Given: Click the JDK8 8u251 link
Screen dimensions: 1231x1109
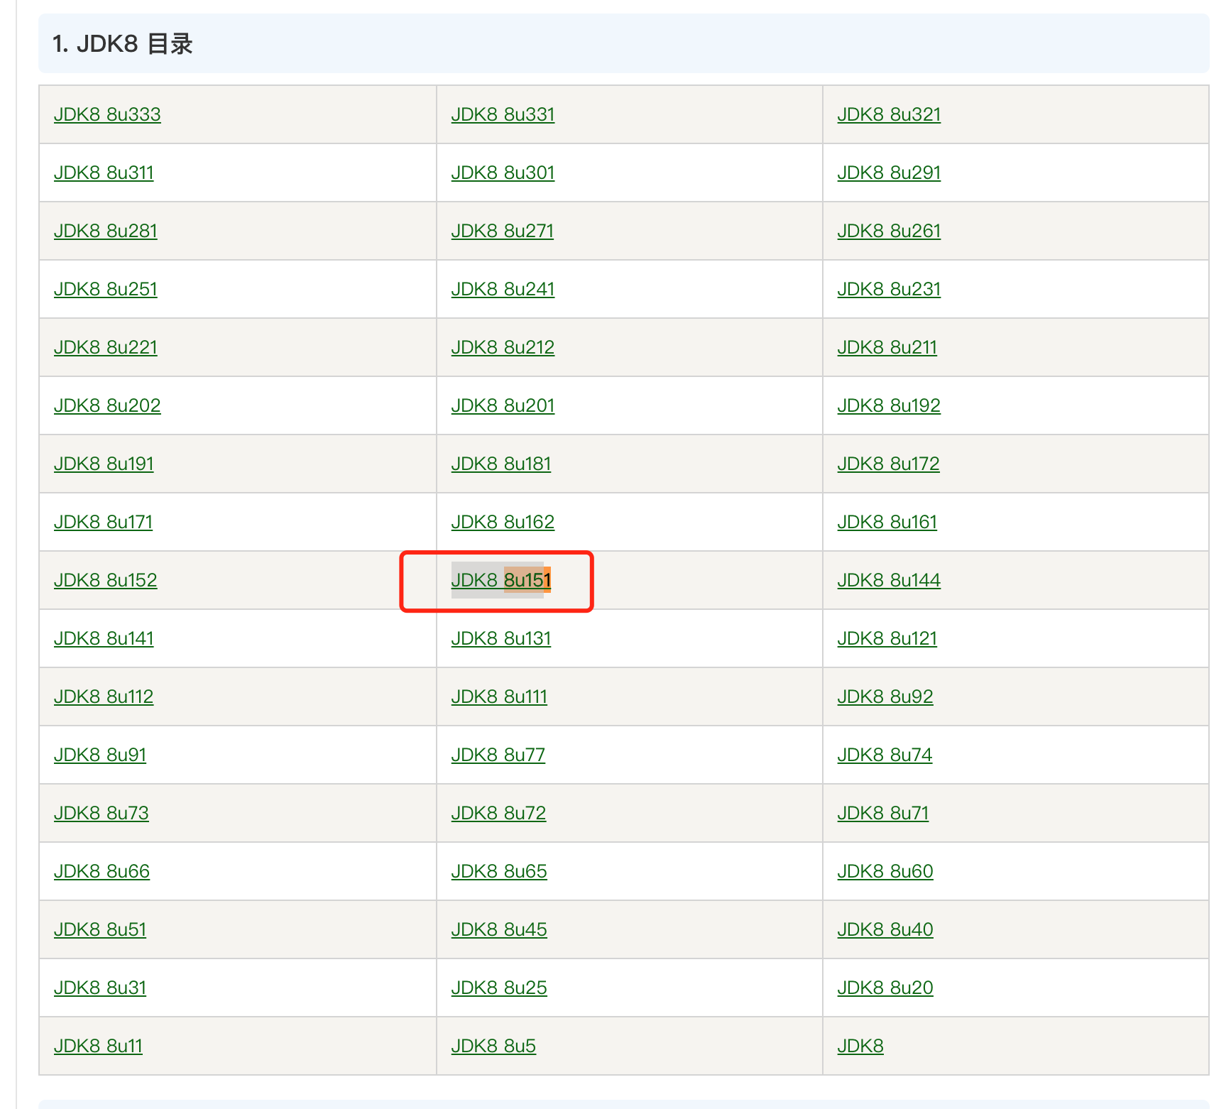Looking at the screenshot, I should (x=106, y=289).
